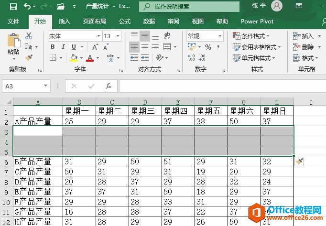Click the cell borders icon
Viewport: 326px width, 226px height.
click(x=53, y=58)
